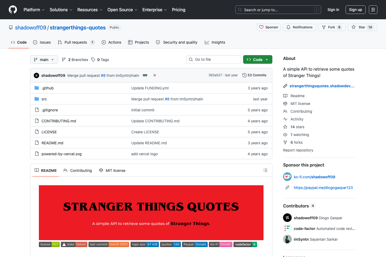Click the codefactor A grade badge
Viewport: 386px width, 257px height.
click(245, 244)
